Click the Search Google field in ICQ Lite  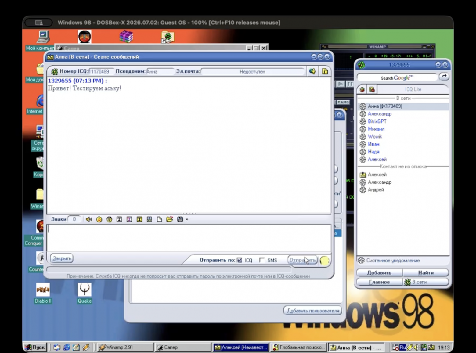(397, 78)
